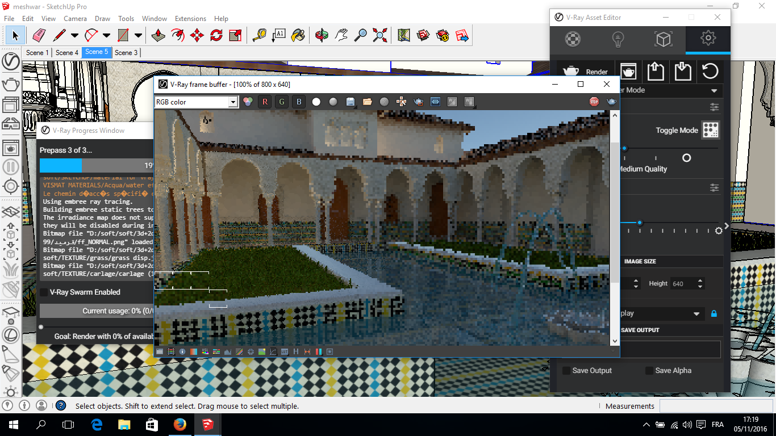Enable the Save Alpha checkbox
Screen dimensions: 776x436
649,370
